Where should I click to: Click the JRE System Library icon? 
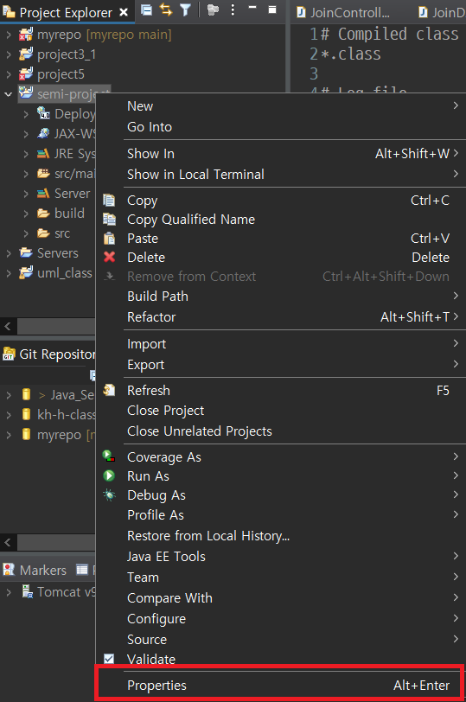[x=43, y=154]
